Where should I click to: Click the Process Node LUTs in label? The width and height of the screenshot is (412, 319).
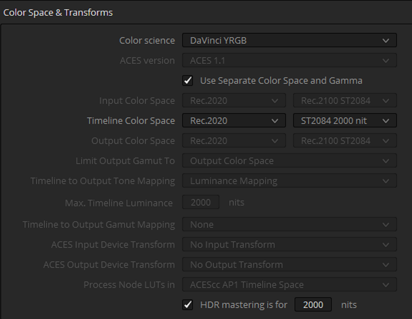[x=129, y=285]
